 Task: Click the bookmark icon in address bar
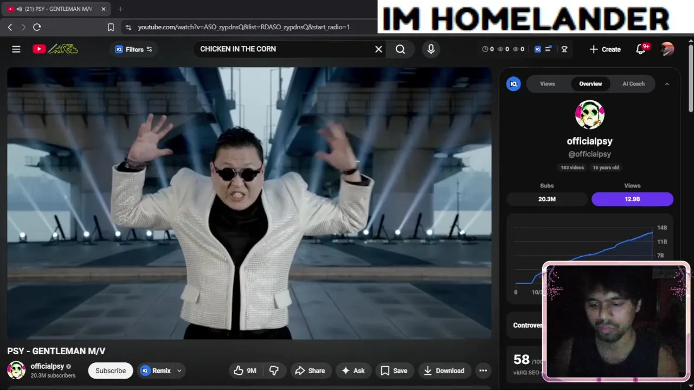coord(111,27)
